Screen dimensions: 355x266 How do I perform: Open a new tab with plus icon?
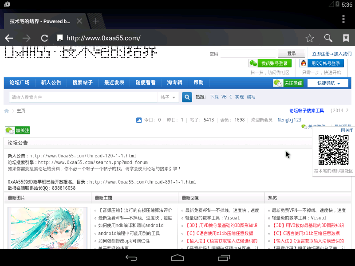pyautogui.click(x=95, y=21)
